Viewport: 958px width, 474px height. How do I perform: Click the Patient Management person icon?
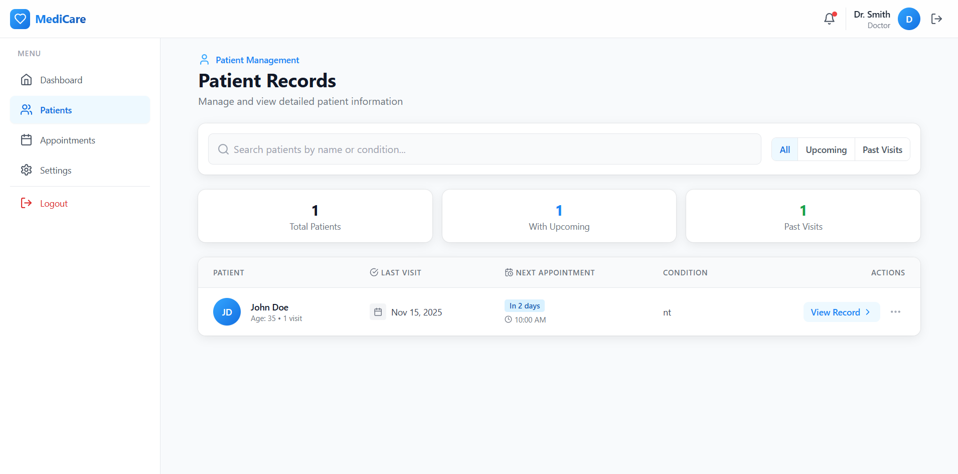[x=204, y=60]
